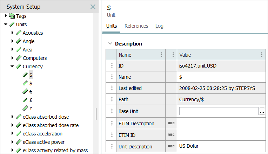Collapse the Currency tree node
Image resolution: width=268 pixels, height=154 pixels.
pos(12,66)
